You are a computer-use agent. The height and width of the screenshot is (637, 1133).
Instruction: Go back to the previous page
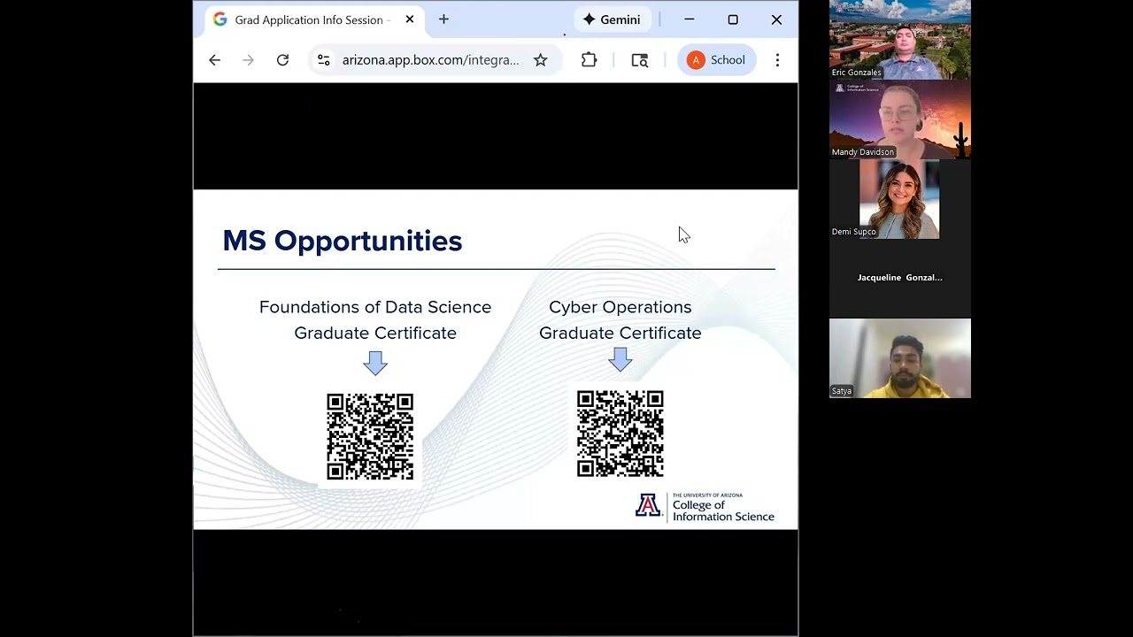tap(214, 60)
